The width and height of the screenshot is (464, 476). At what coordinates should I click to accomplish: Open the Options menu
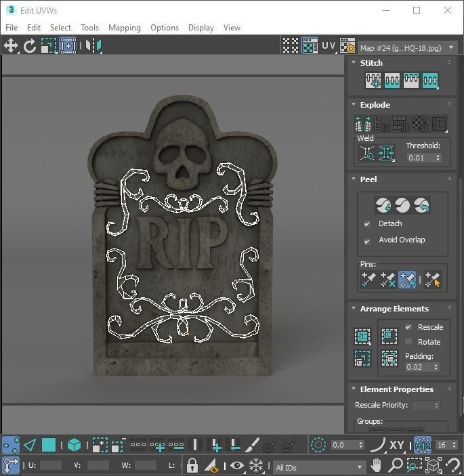(165, 28)
